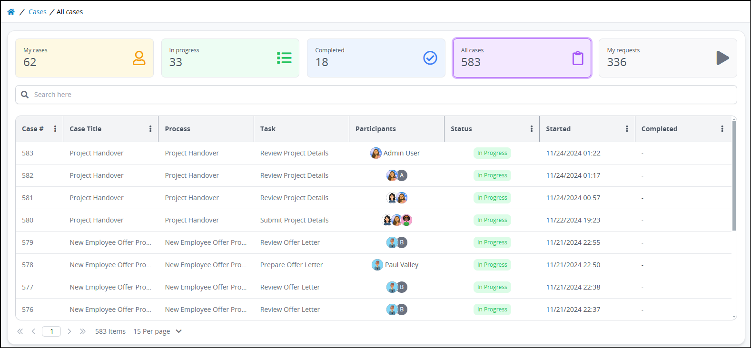Go to first page arrow
Viewport: 751px width, 348px height.
[20, 331]
